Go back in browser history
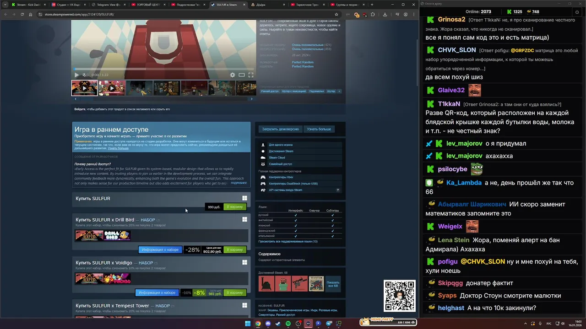The width and height of the screenshot is (586, 329). 5,14
